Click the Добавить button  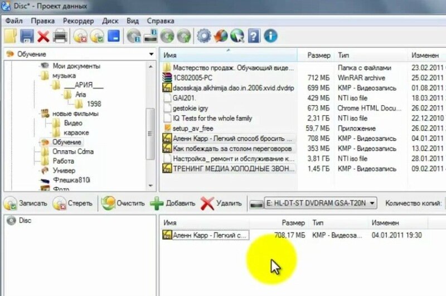tap(173, 203)
